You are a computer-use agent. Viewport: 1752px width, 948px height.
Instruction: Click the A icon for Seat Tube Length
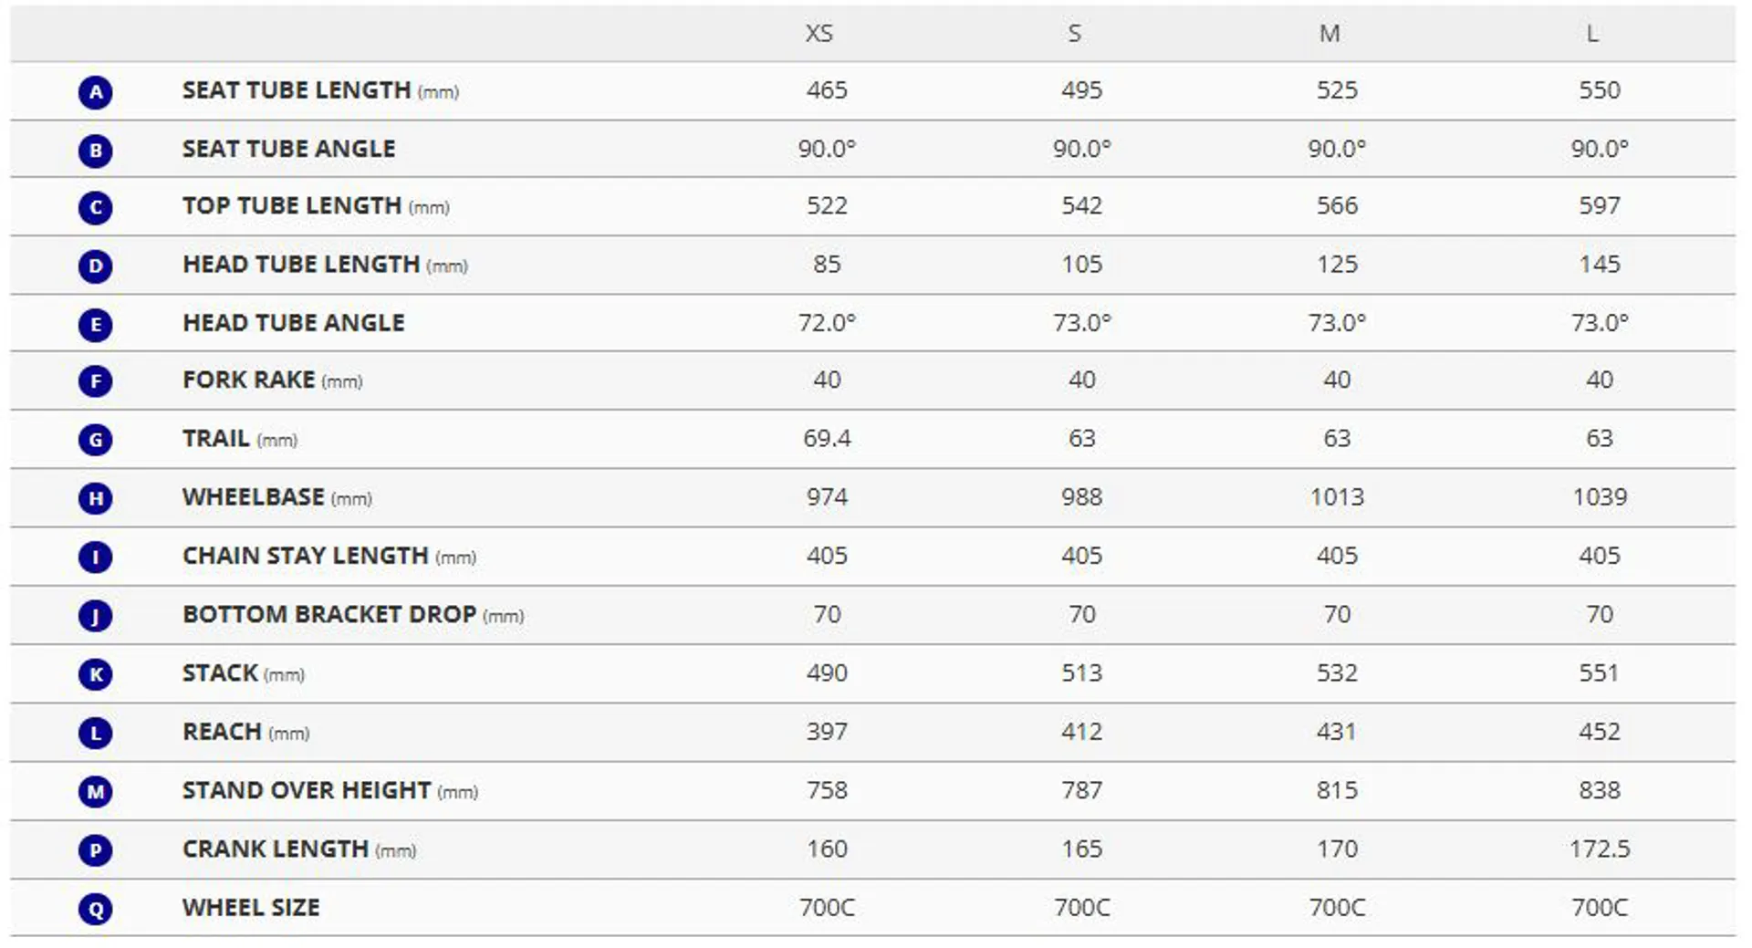pyautogui.click(x=95, y=92)
